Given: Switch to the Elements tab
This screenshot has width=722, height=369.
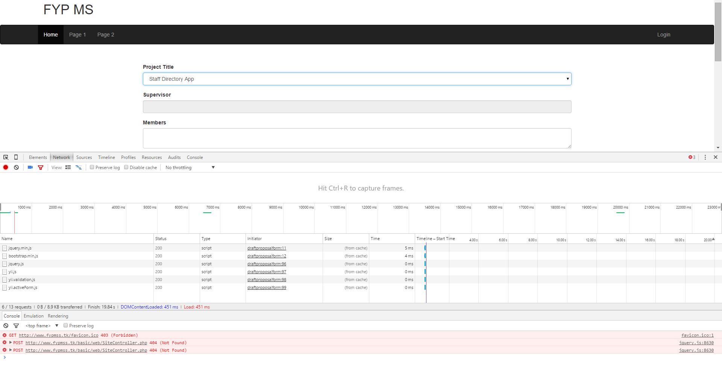Looking at the screenshot, I should [x=38, y=157].
